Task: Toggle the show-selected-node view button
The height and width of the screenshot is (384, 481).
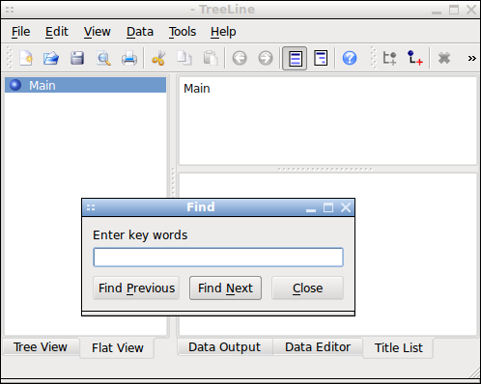Action: pos(295,58)
